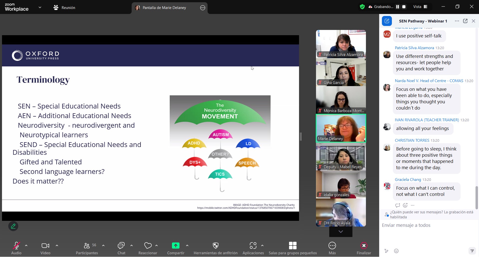
Task: Click Enviar mensaje a todos input
Action: click(x=429, y=225)
